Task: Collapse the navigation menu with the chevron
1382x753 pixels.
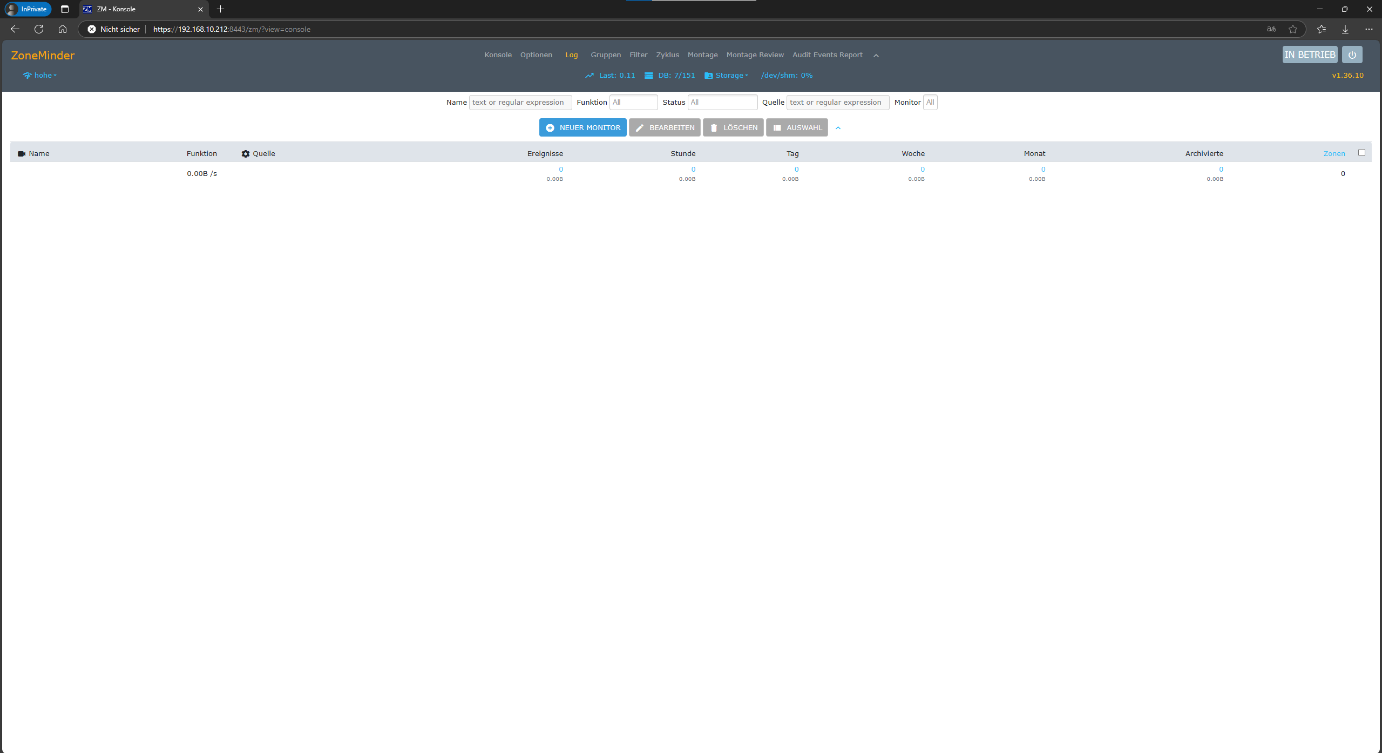Action: pos(876,56)
